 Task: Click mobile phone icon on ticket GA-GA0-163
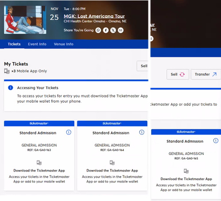(39, 163)
